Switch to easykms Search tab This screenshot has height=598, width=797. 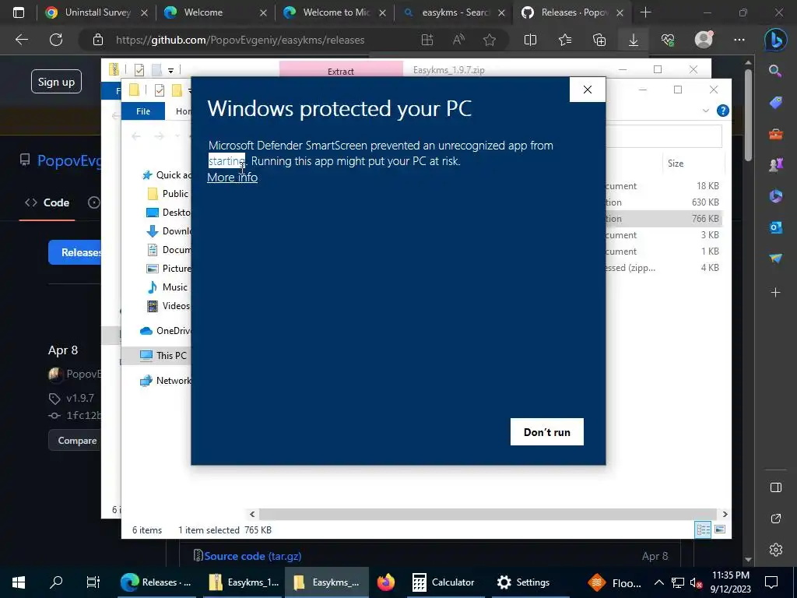click(x=454, y=12)
